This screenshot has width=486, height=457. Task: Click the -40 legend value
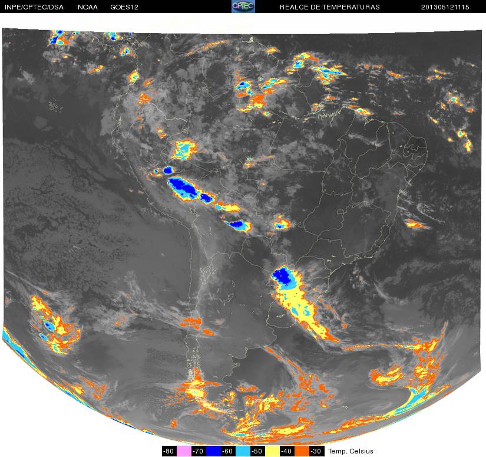point(287,451)
